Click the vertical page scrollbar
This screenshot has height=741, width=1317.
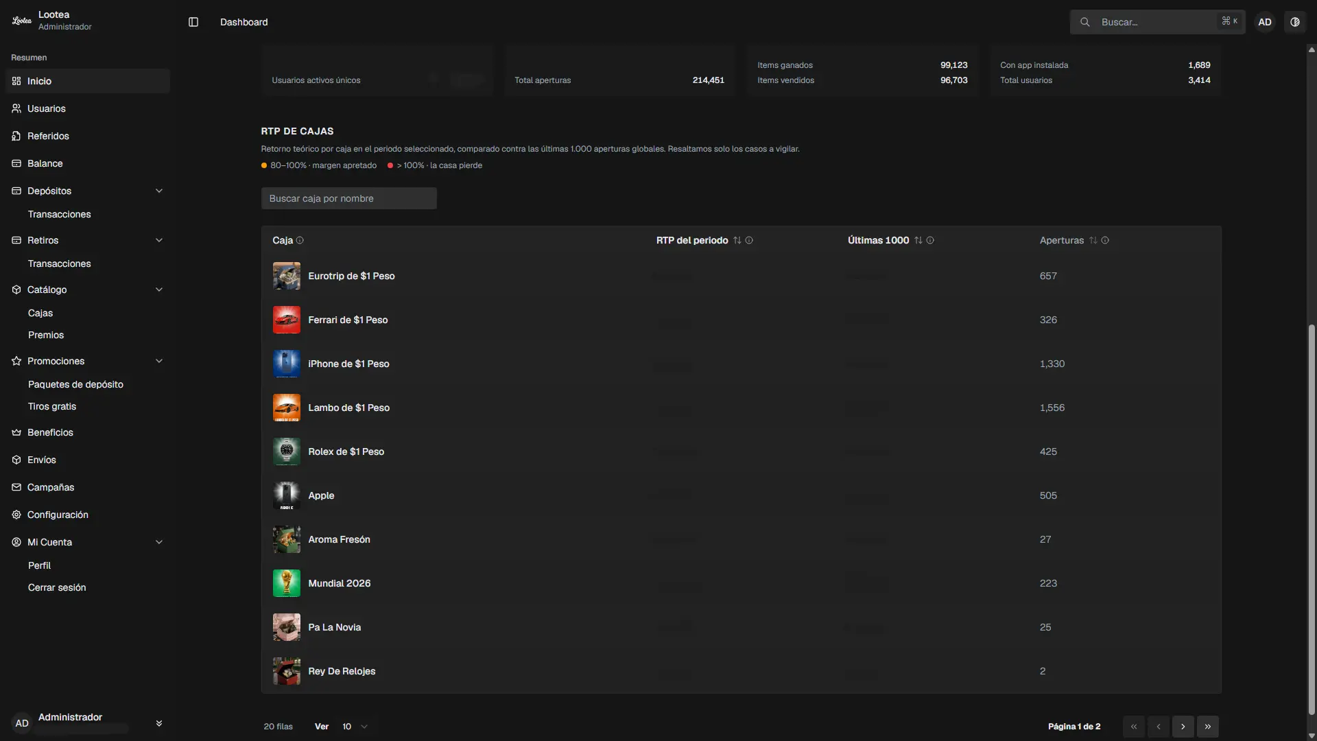tap(1311, 519)
